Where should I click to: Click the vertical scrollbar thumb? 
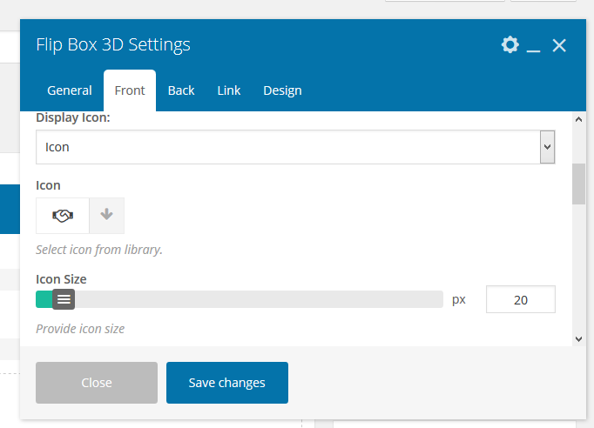[578, 184]
